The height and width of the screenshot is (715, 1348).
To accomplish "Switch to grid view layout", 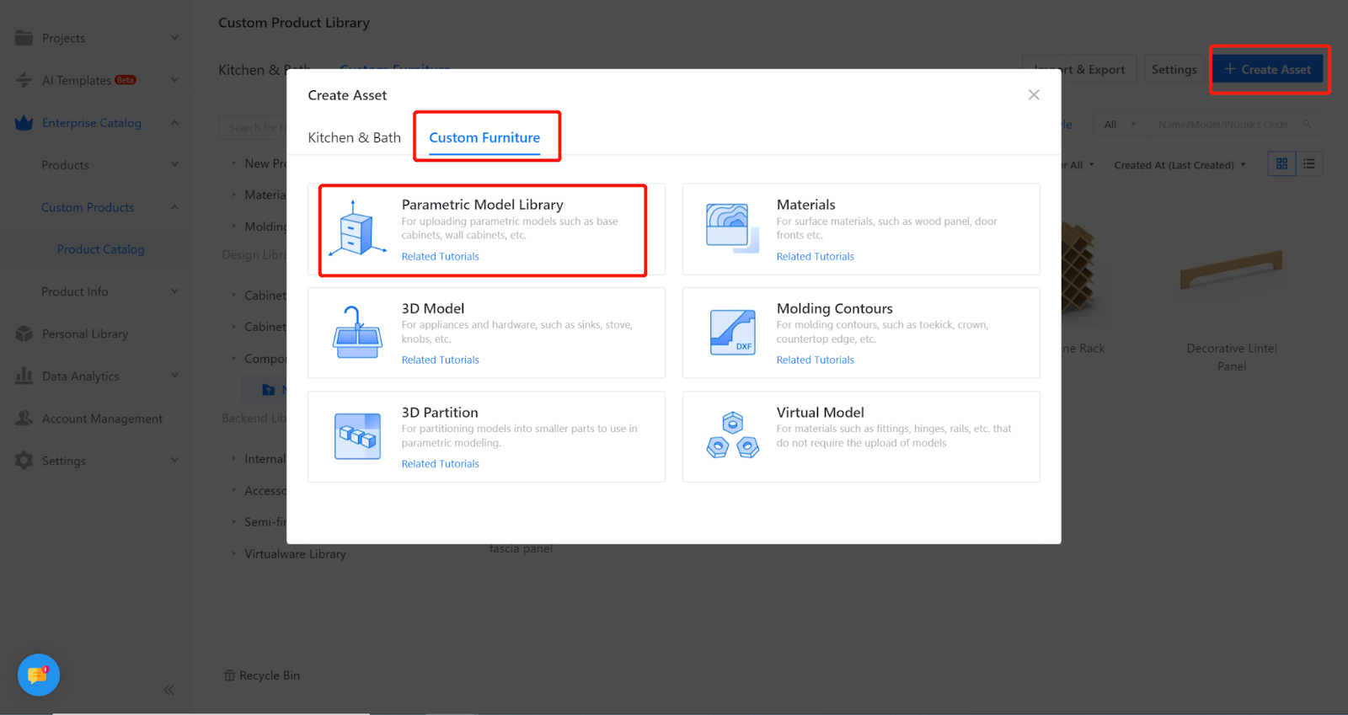I will tap(1281, 164).
